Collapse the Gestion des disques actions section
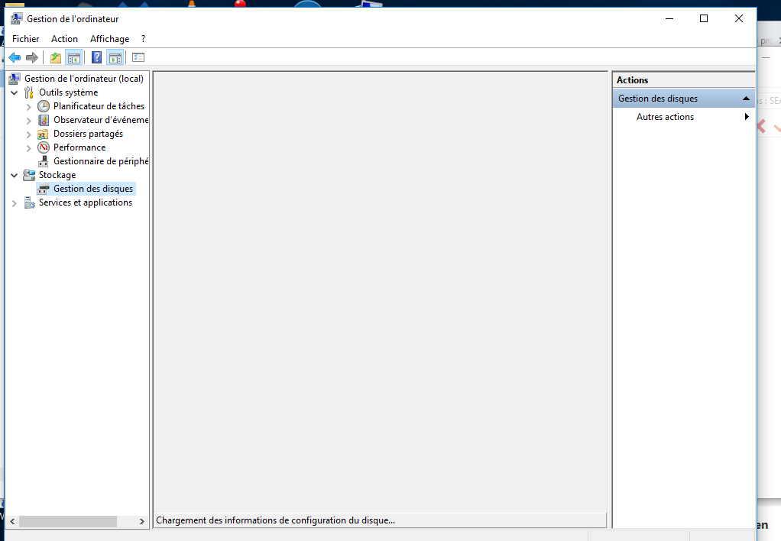This screenshot has width=781, height=541. pyautogui.click(x=746, y=99)
